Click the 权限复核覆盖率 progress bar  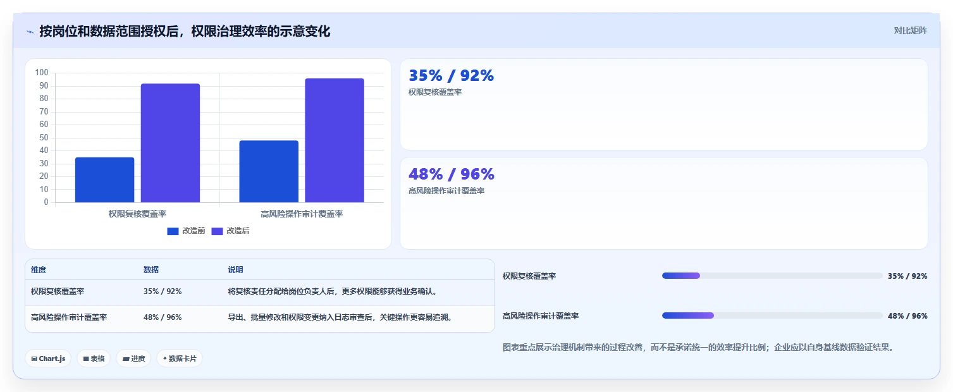(x=772, y=276)
